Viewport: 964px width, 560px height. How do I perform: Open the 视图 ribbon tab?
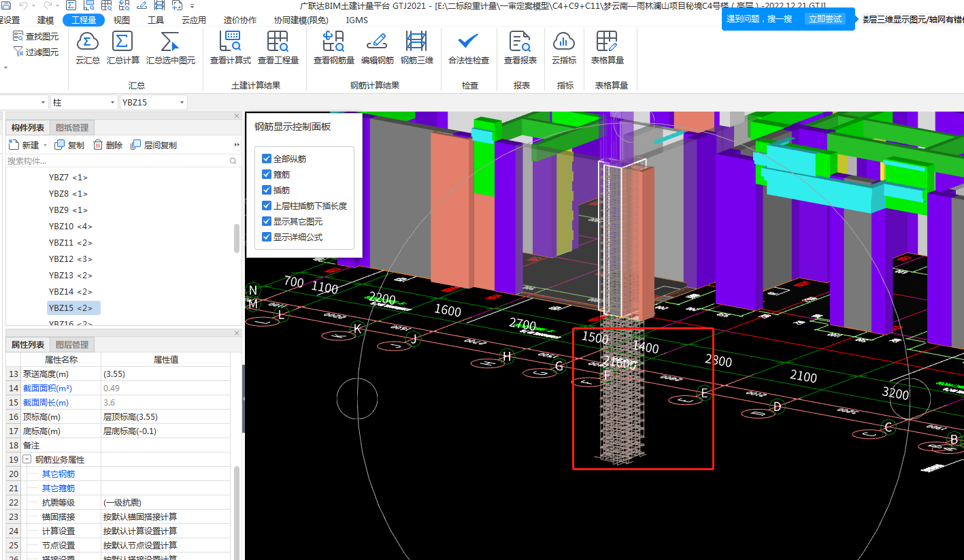pyautogui.click(x=122, y=20)
